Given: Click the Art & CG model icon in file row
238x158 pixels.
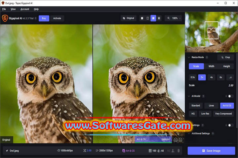Looking at the screenshot, I should tap(124, 150).
